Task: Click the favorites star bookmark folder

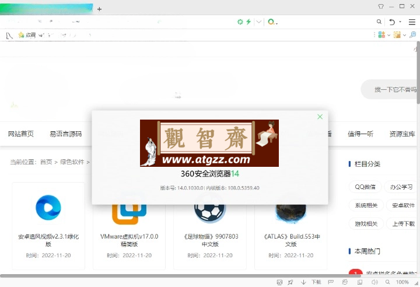Action: click(27, 35)
